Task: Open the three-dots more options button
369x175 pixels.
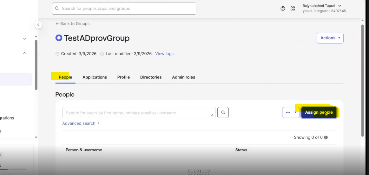Action: [288, 112]
